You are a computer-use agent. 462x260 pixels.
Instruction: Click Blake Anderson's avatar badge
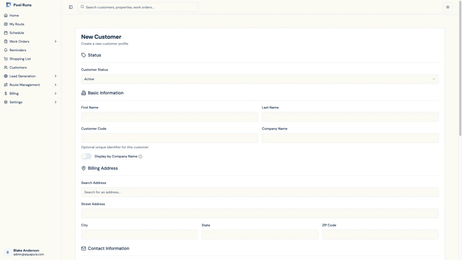8,252
